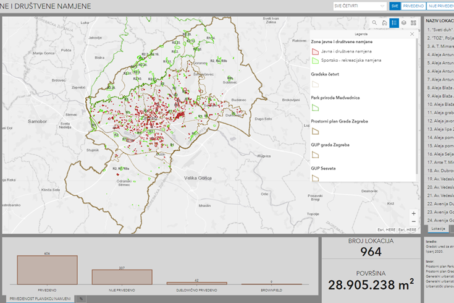Screen dimensions: 454x303
Task: Click the NIJE PRIVEDENO chart bar
Action: [122, 276]
